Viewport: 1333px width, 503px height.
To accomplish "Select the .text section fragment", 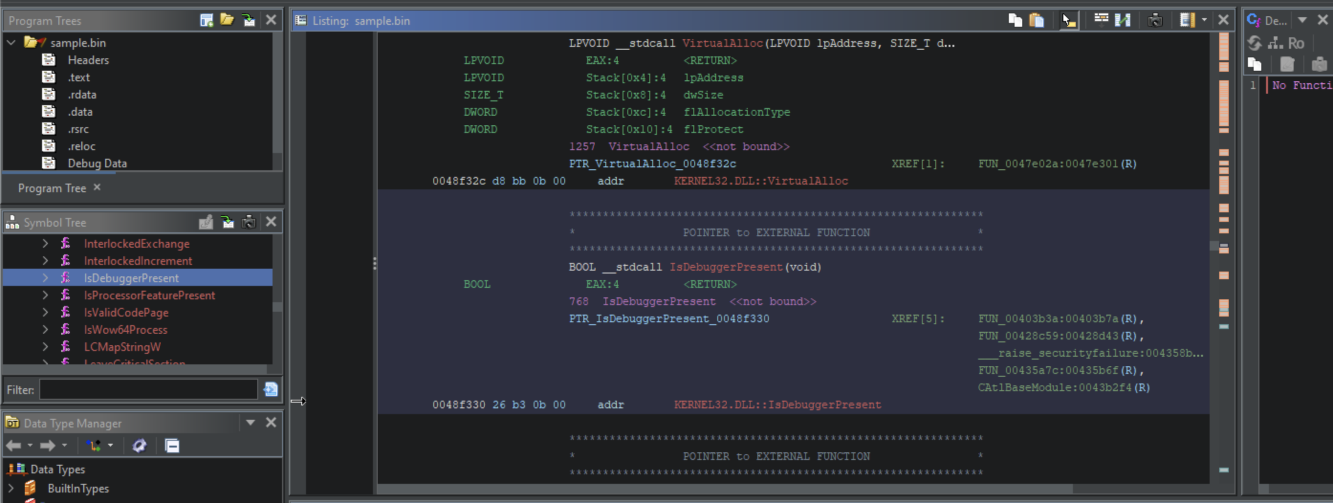I will click(x=79, y=77).
